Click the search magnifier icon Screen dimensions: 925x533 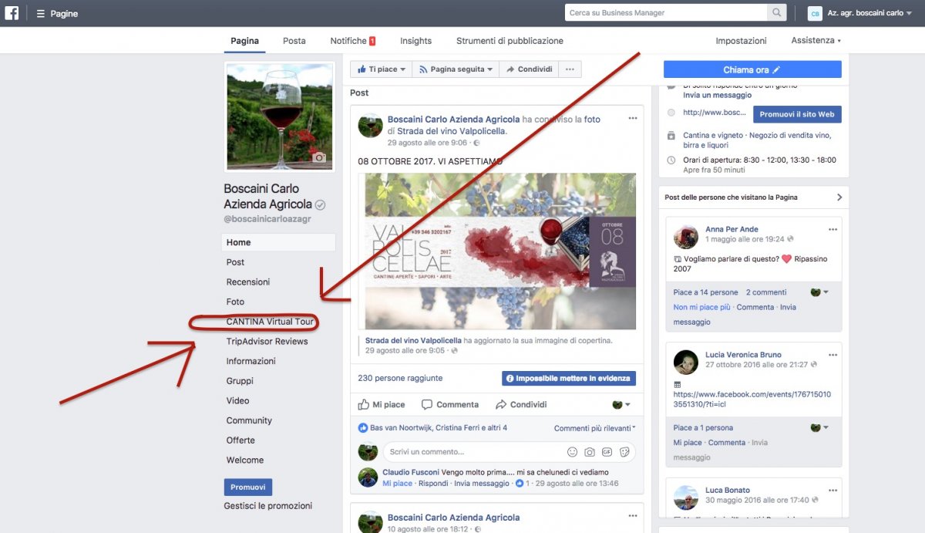(x=777, y=13)
